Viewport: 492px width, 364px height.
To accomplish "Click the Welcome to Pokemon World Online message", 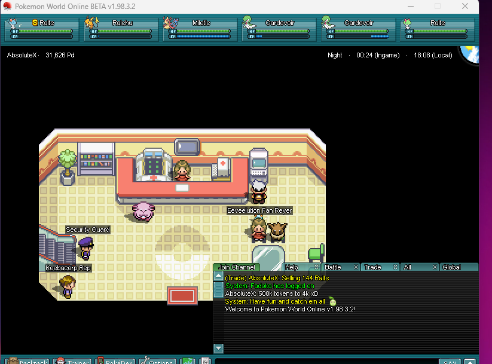I will (290, 309).
